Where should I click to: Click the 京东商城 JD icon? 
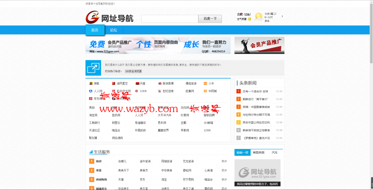pyautogui.click(x=91, y=98)
